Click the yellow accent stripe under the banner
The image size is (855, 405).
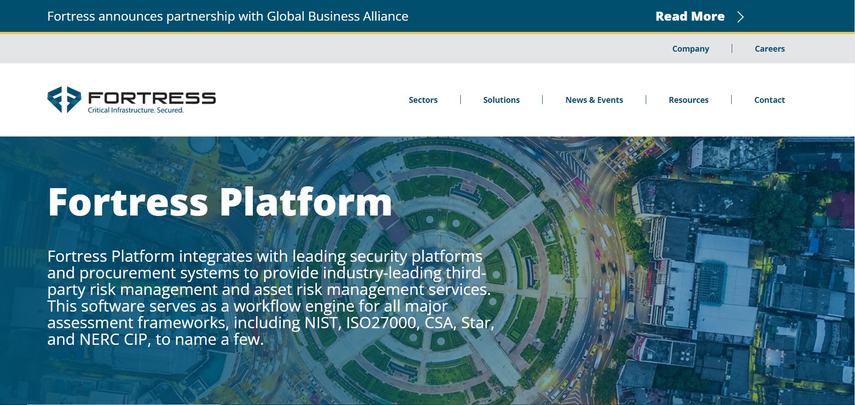click(x=427, y=33)
